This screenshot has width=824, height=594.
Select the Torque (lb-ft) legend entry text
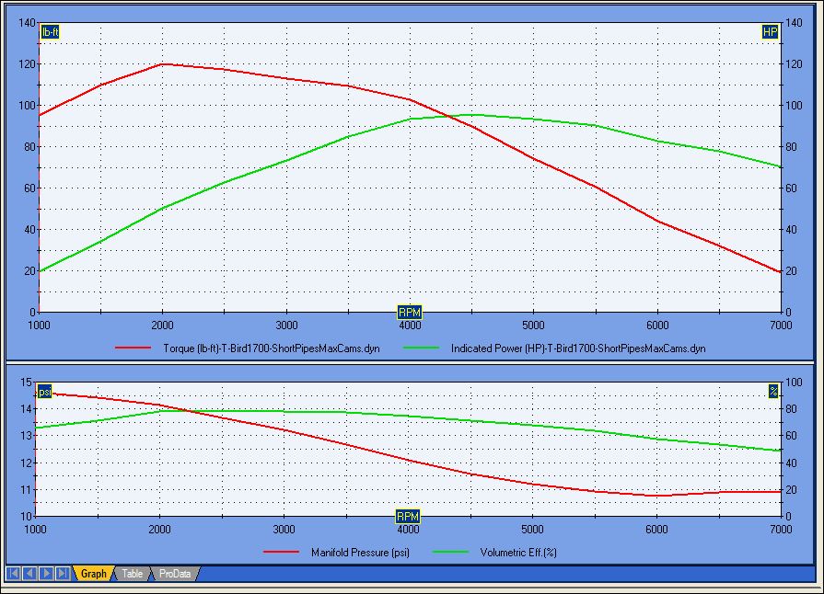pyautogui.click(x=272, y=348)
